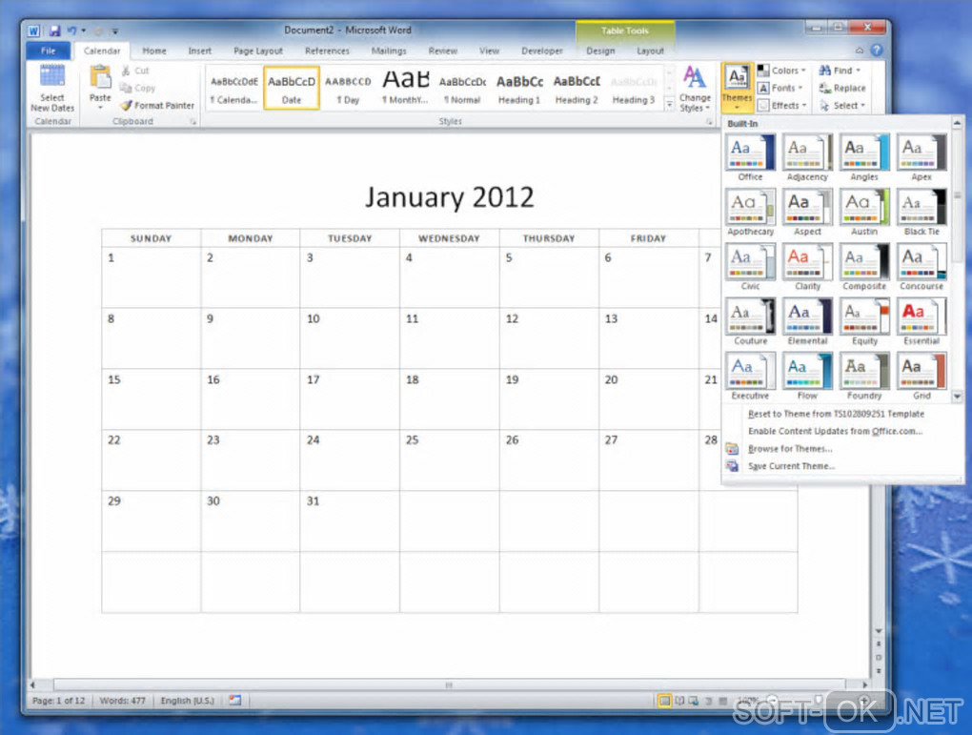Screen dimensions: 972x735
Task: Open the Clipboard dialog launcher
Action: click(x=192, y=122)
